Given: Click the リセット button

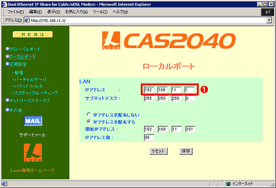Looking at the screenshot, I should click(x=158, y=151).
